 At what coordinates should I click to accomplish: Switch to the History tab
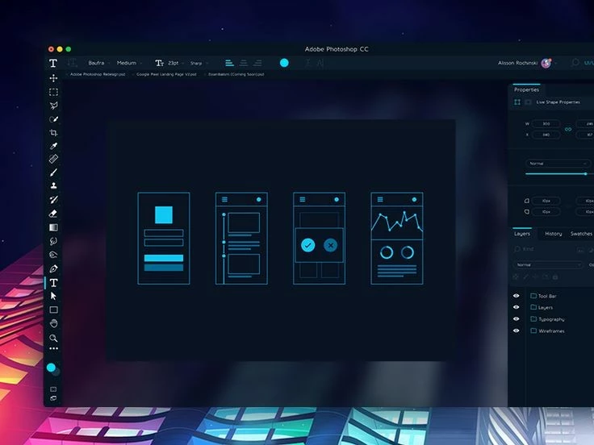tap(553, 234)
